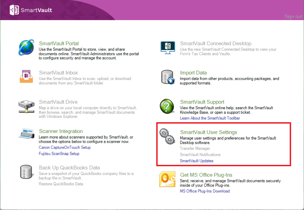Open SmartVault User Settings heading
Screen dimensions: 304x210
pyautogui.click(x=208, y=132)
